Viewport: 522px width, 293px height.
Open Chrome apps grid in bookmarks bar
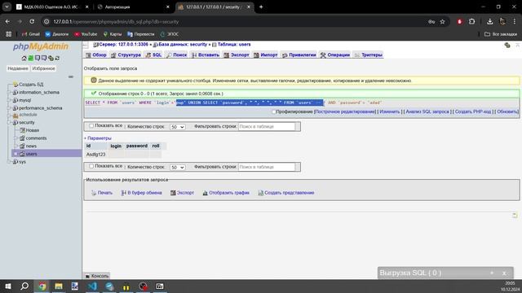tap(9, 34)
